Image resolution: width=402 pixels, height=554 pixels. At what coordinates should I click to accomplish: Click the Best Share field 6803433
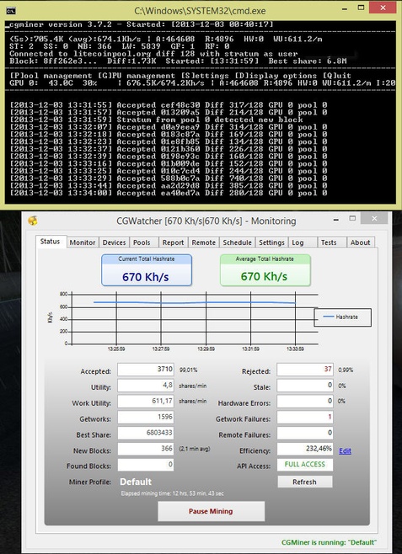[x=146, y=433]
